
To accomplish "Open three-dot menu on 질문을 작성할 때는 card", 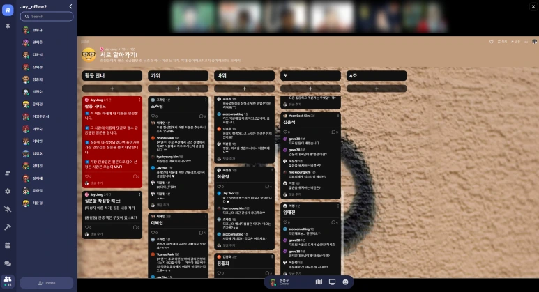I will point(139,194).
